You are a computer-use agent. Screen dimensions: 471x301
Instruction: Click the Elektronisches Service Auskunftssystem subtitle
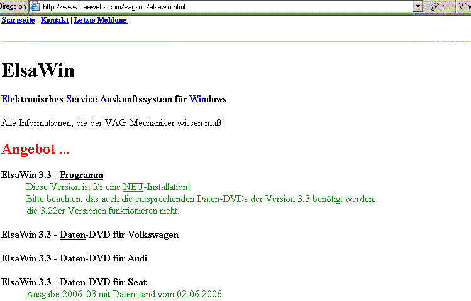[114, 99]
